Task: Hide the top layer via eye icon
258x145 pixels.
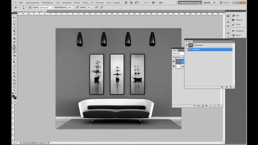Action: pos(174,62)
